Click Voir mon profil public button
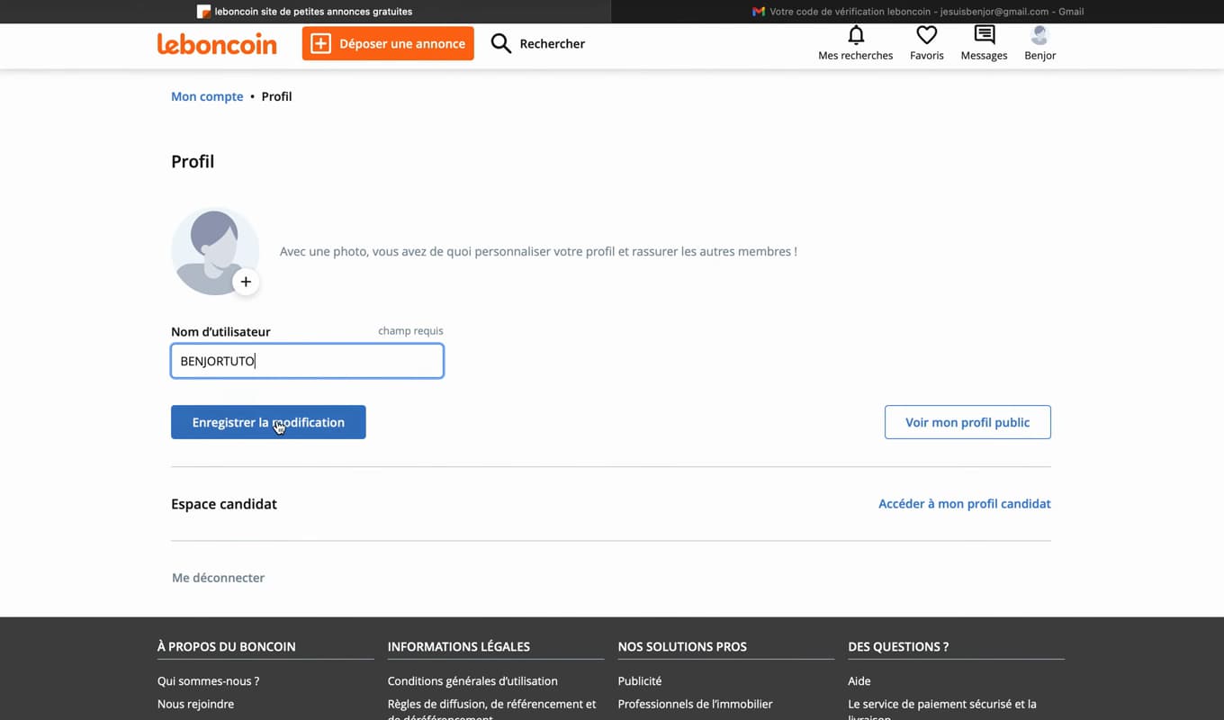This screenshot has height=720, width=1224. [x=967, y=422]
